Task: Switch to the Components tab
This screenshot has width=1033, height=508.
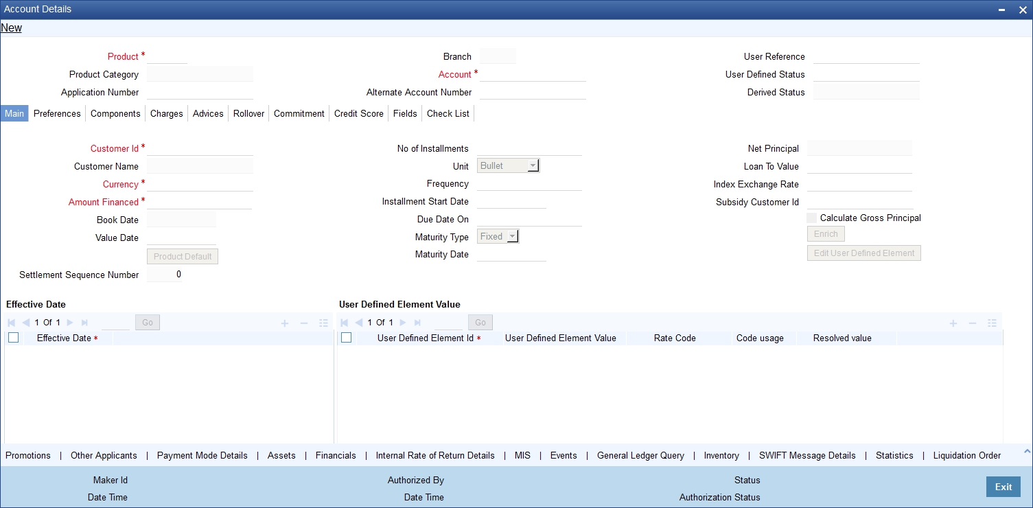Action: [x=115, y=113]
